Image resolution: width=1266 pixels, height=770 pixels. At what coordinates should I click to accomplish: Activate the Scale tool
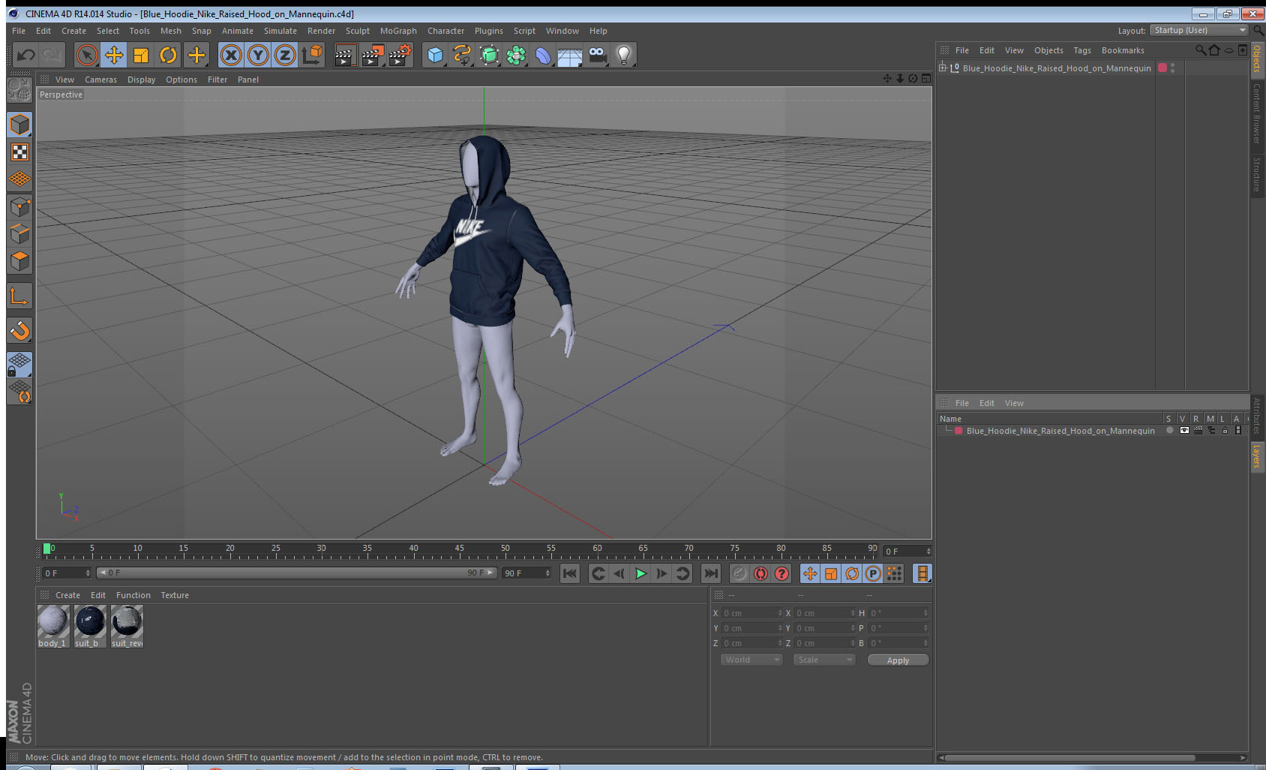pos(141,55)
